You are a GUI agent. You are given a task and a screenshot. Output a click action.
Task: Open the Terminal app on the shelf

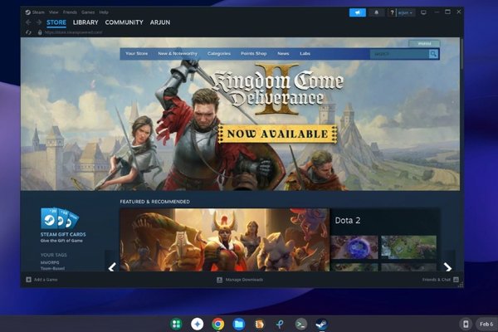tap(300, 324)
